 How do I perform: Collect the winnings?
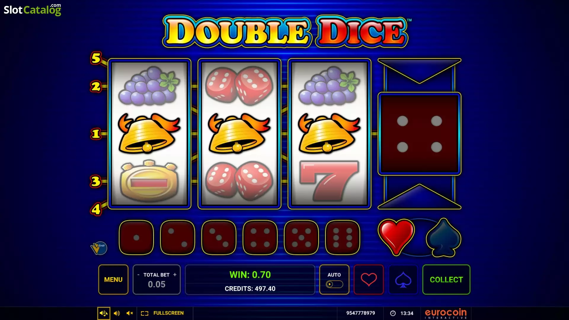[446, 279]
